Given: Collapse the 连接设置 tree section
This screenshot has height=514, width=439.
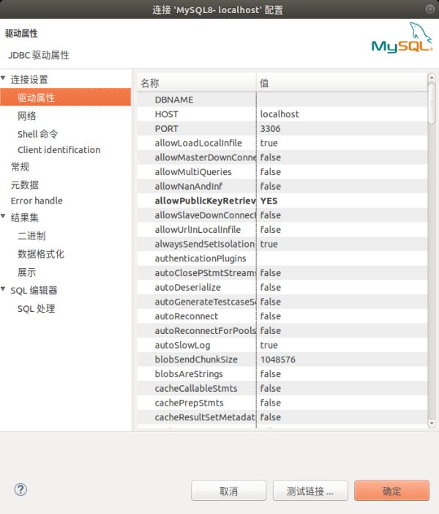Looking at the screenshot, I should 3,78.
